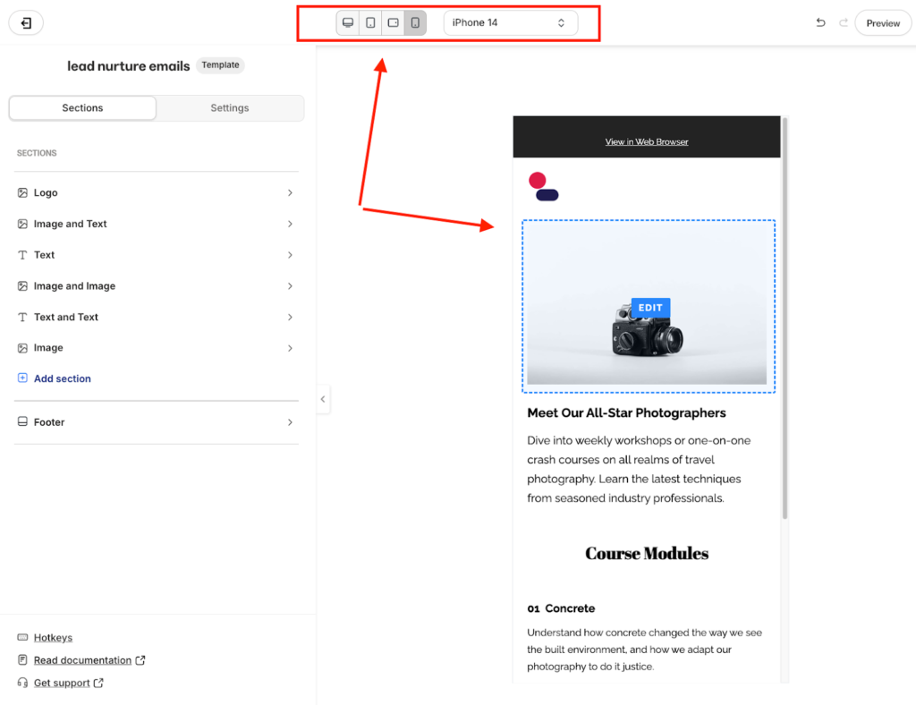This screenshot has width=916, height=705.
Task: Open the Sections tab
Action: (x=81, y=107)
